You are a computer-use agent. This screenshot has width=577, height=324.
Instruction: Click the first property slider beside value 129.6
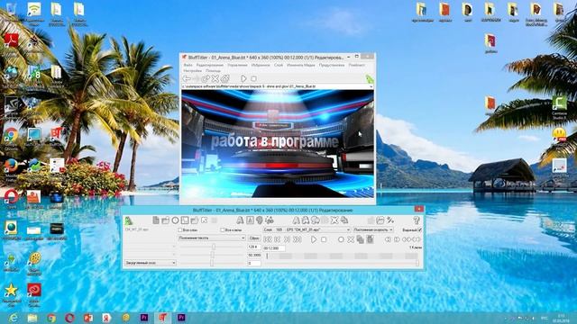tap(214, 247)
